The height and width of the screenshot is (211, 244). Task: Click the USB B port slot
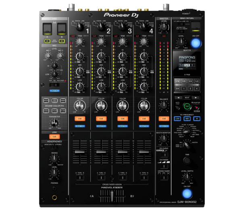(x=62, y=29)
